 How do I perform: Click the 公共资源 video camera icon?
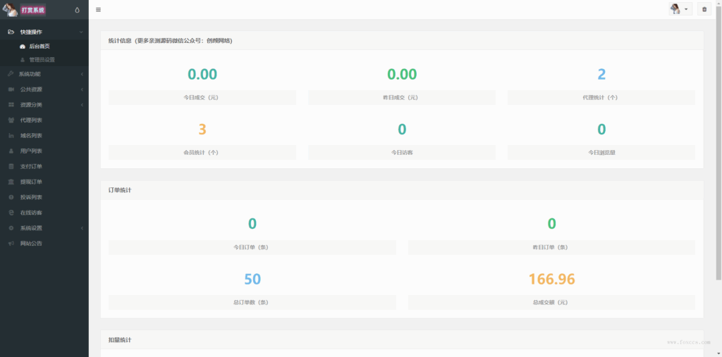pos(11,89)
